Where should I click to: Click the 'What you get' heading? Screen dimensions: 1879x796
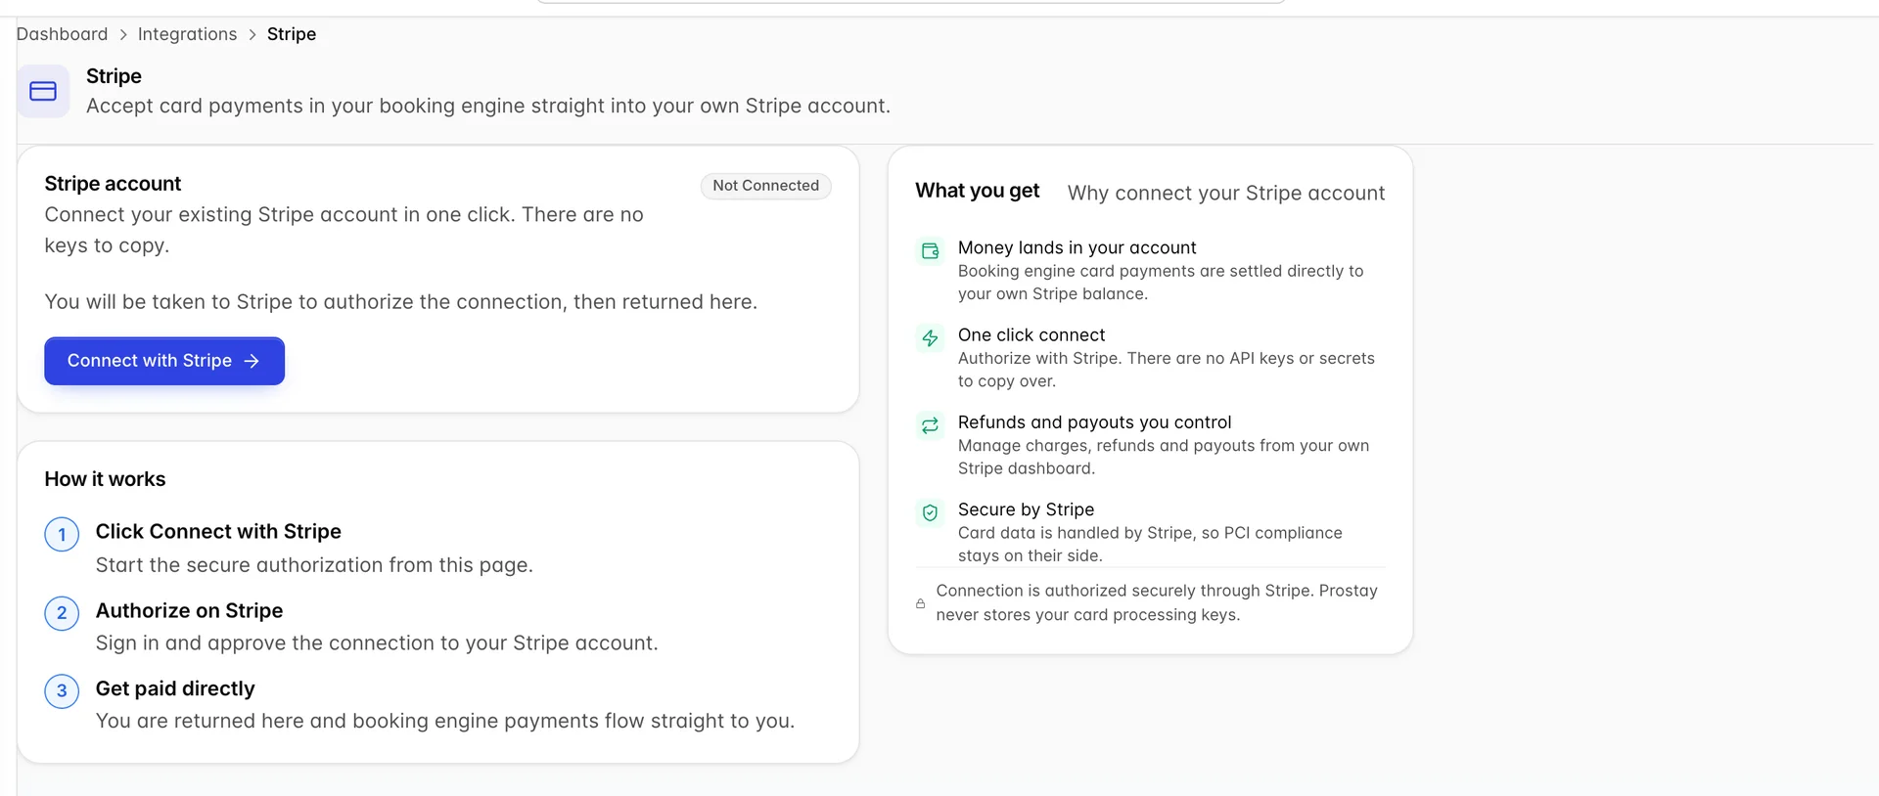(977, 191)
